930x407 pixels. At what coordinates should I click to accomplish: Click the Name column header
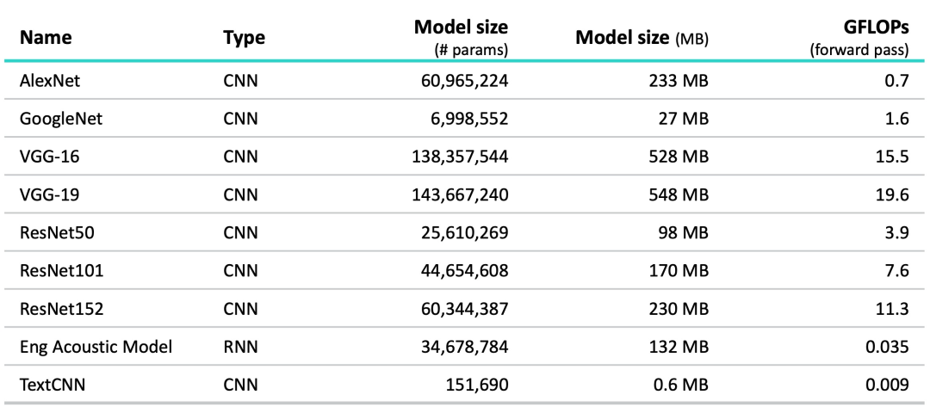pyautogui.click(x=45, y=38)
